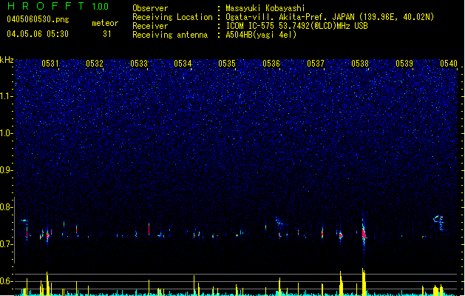Image resolution: width=465 pixels, height=296 pixels.
Task: Click the 0.7 kHz frequency label
Action: 6,244
